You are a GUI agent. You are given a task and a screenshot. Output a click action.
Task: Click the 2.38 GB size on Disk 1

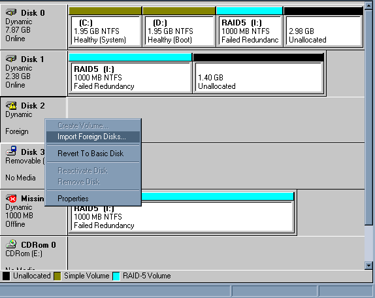(x=18, y=76)
